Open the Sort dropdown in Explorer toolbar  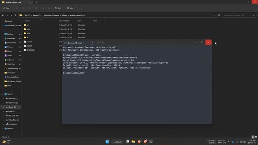pyautogui.click(x=59, y=8)
